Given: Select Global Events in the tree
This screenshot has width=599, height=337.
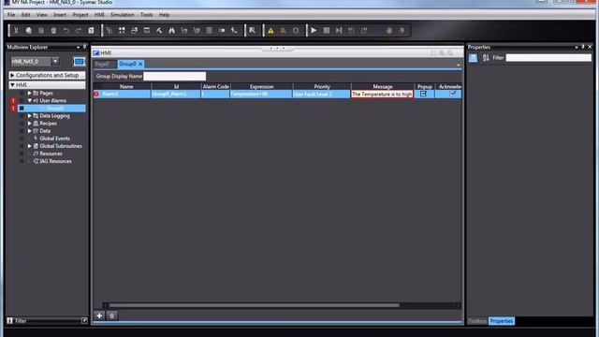Looking at the screenshot, I should click(54, 139).
